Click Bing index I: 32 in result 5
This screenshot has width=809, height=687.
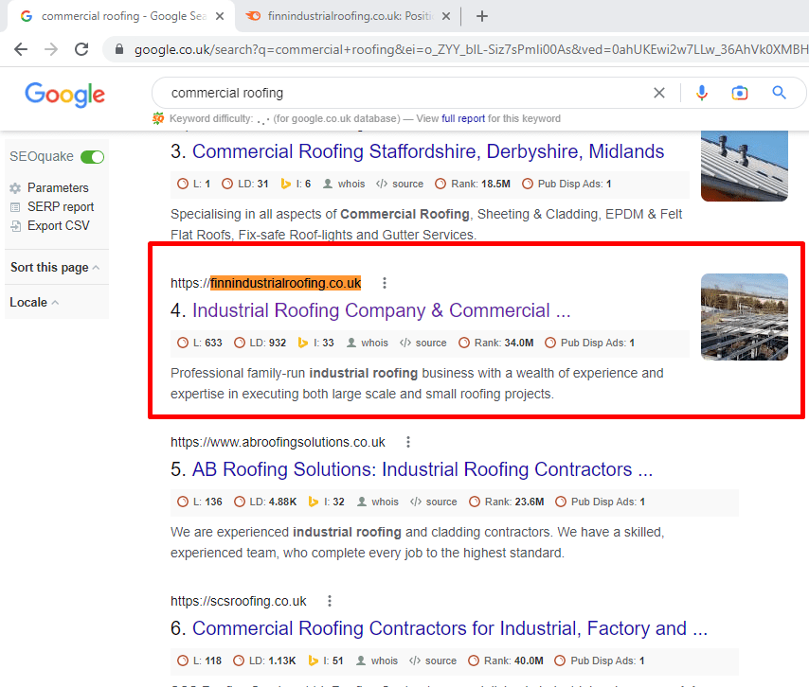(327, 502)
